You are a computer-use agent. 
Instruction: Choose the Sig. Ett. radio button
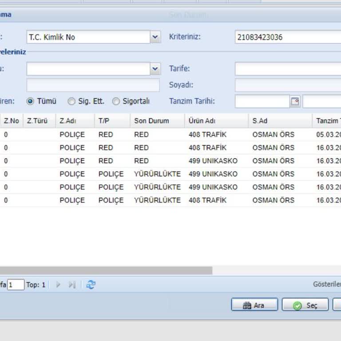[x=71, y=101]
